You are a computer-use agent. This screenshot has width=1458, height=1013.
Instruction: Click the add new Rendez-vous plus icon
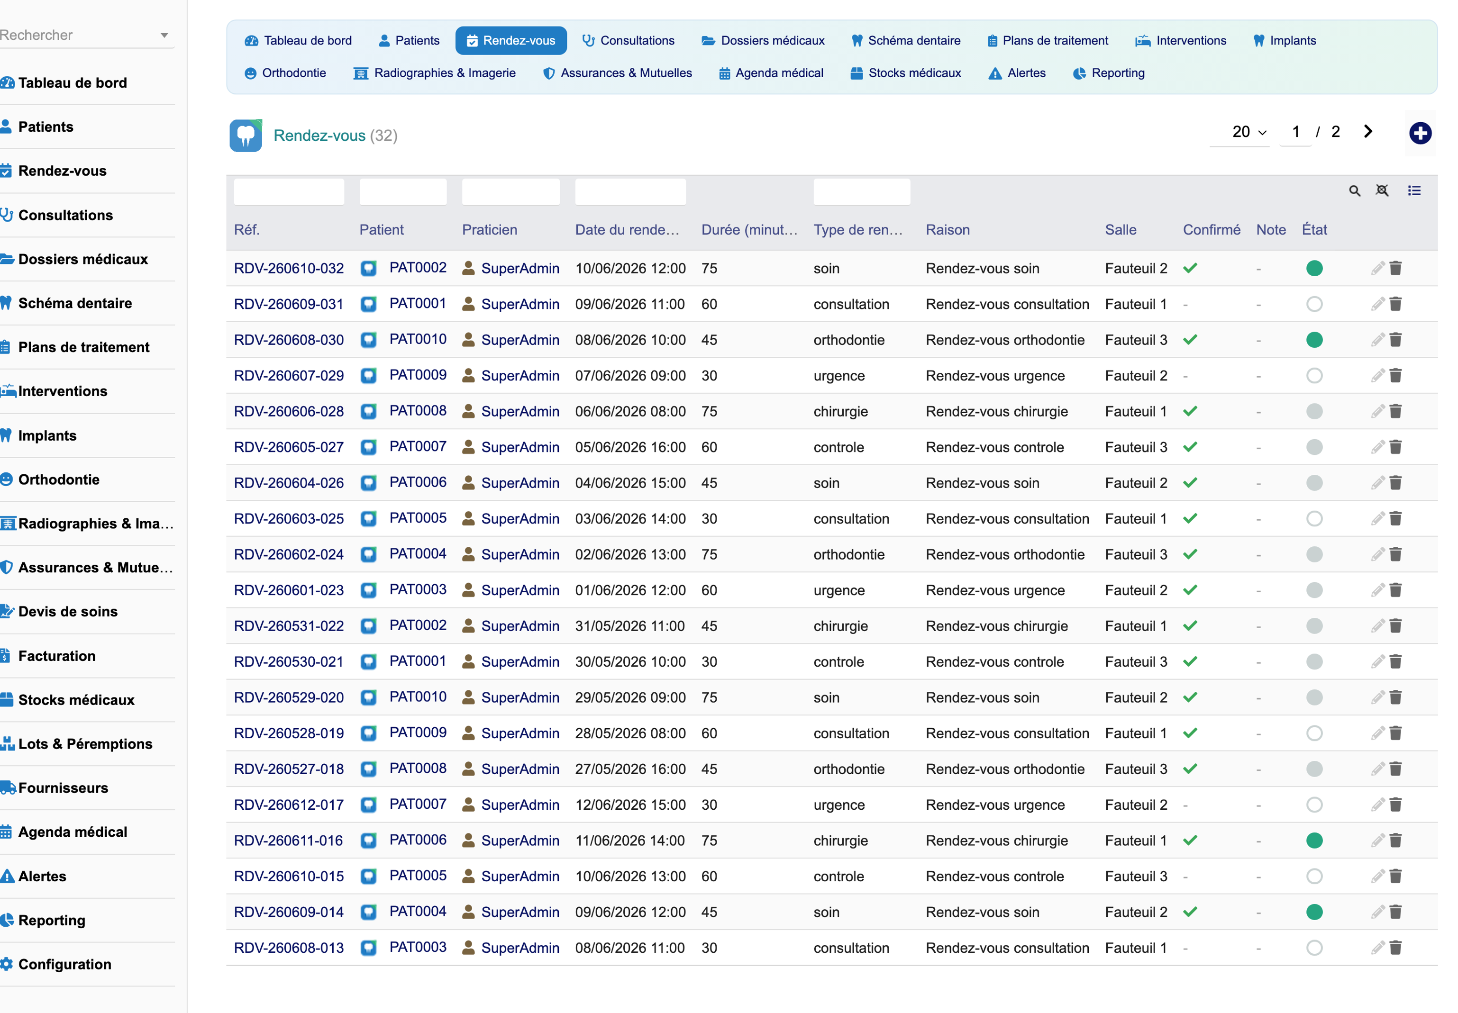point(1420,133)
